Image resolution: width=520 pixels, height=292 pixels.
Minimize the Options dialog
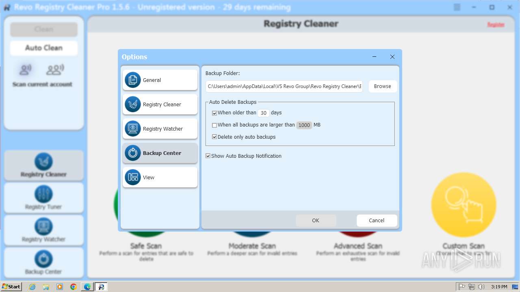coord(374,57)
